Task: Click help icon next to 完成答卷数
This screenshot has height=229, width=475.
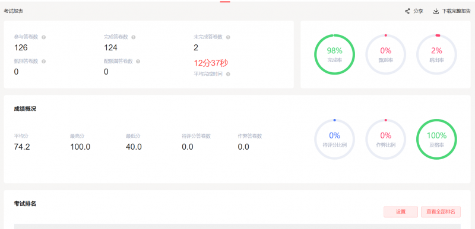Action: [x=133, y=37]
